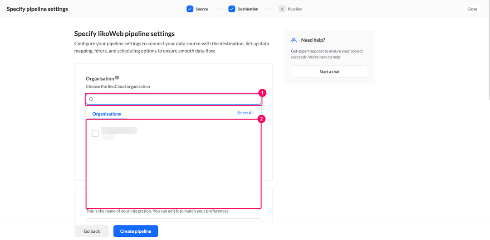Click the 'Organisation' field label
The width and height of the screenshot is (490, 240).
click(x=100, y=78)
